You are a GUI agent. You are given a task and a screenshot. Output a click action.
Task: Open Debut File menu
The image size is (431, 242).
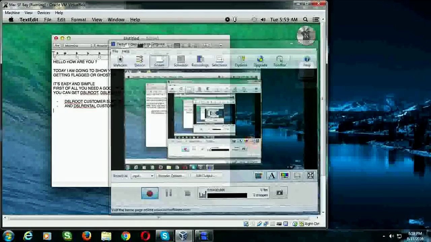(x=115, y=51)
